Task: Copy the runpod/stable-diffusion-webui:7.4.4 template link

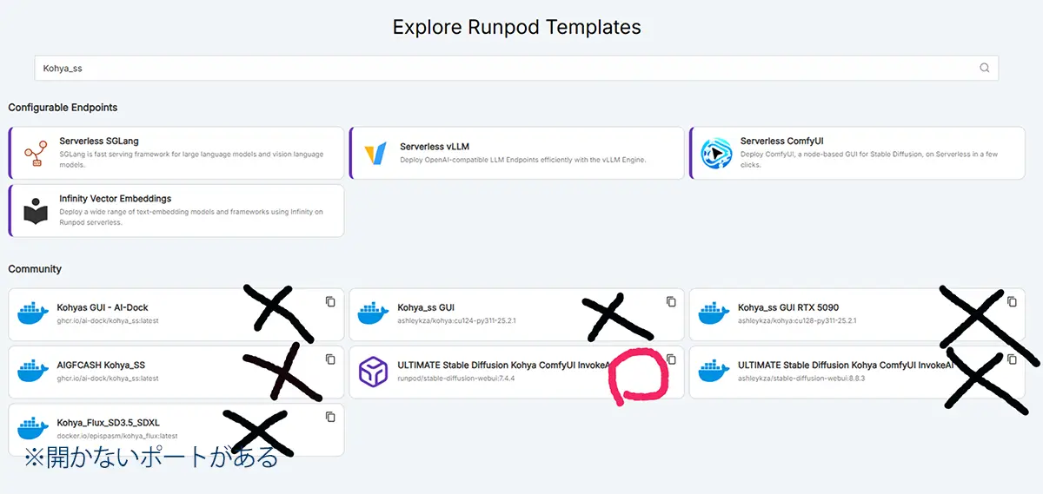Action: pos(671,359)
